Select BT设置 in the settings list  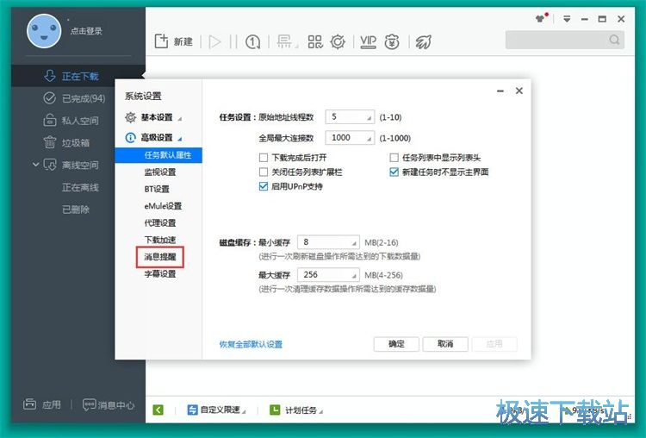click(x=157, y=189)
